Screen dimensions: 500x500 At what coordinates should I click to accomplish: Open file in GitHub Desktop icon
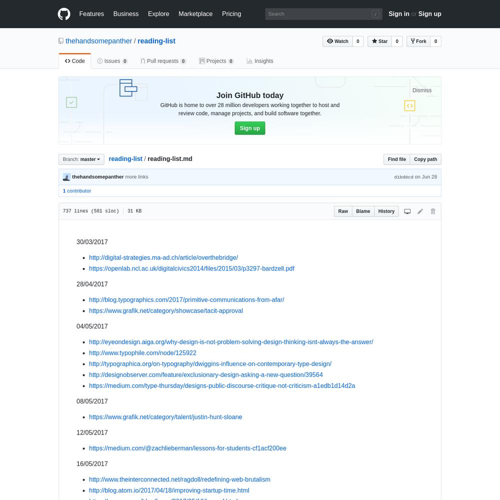coord(407,211)
